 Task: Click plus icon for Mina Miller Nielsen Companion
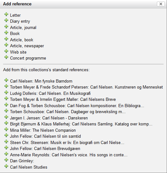[x=6, y=129]
